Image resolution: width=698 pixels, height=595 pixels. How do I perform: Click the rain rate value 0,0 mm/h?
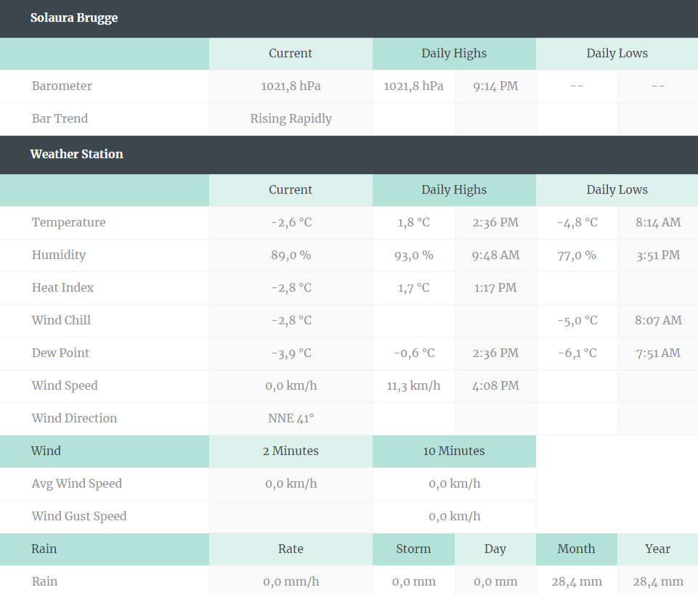pyautogui.click(x=291, y=581)
